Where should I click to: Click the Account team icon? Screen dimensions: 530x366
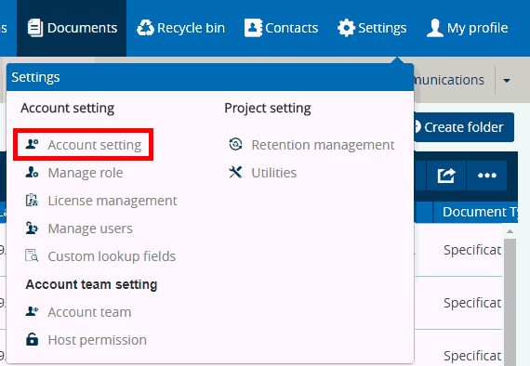click(32, 311)
